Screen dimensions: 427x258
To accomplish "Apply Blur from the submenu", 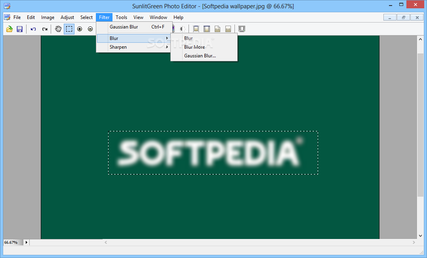I will pos(204,38).
